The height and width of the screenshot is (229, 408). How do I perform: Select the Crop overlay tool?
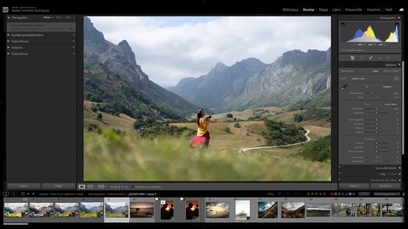(361, 58)
